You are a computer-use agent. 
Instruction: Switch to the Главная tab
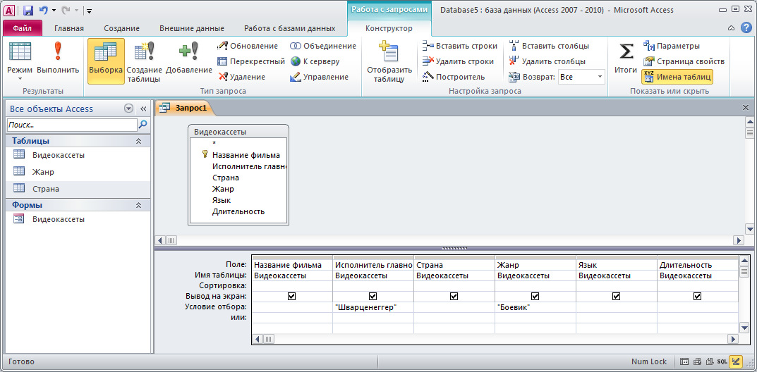tap(69, 28)
